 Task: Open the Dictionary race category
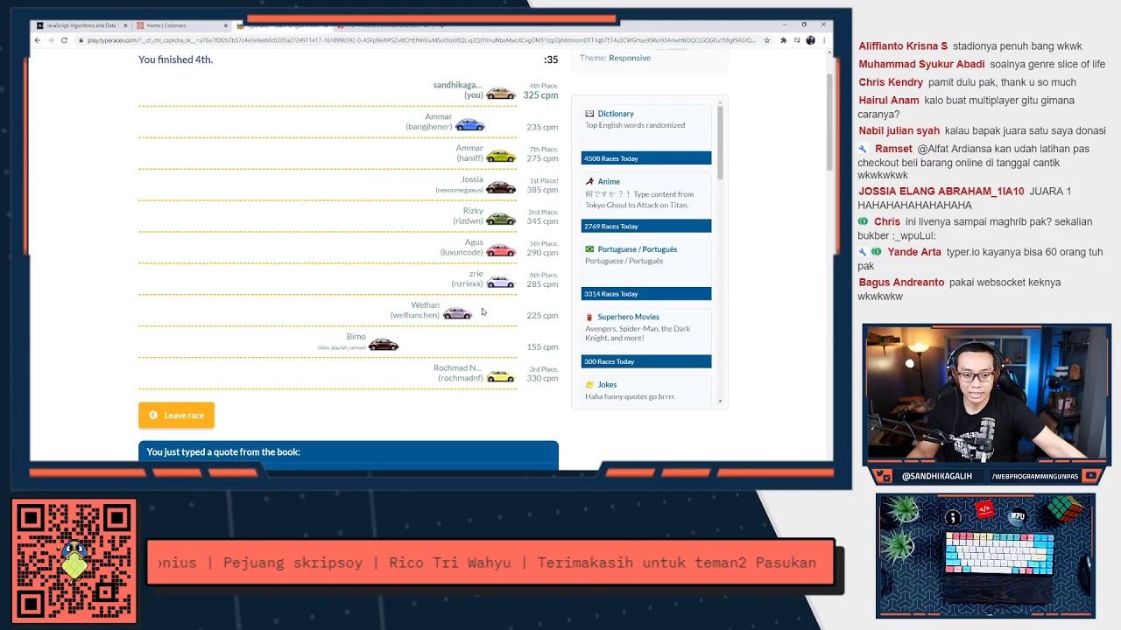coord(616,114)
